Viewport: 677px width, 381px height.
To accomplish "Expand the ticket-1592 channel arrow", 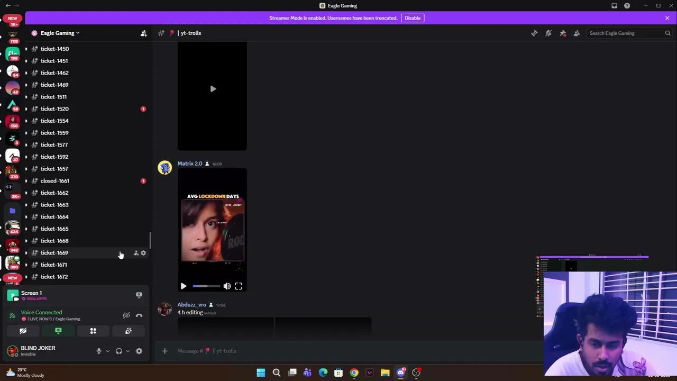I will tap(26, 157).
